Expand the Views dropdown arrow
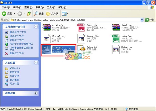Viewport: 156px width, 111px height. click(x=67, y=14)
